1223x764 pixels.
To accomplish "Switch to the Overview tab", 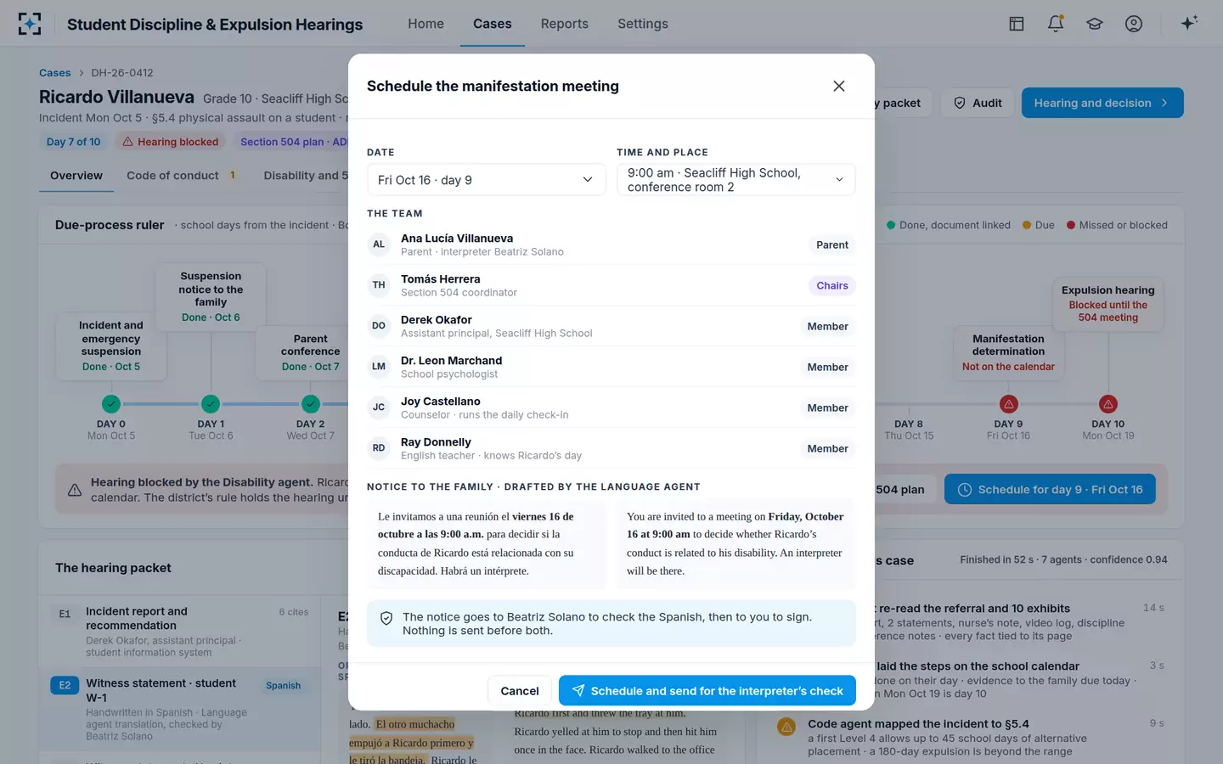I will click(76, 176).
